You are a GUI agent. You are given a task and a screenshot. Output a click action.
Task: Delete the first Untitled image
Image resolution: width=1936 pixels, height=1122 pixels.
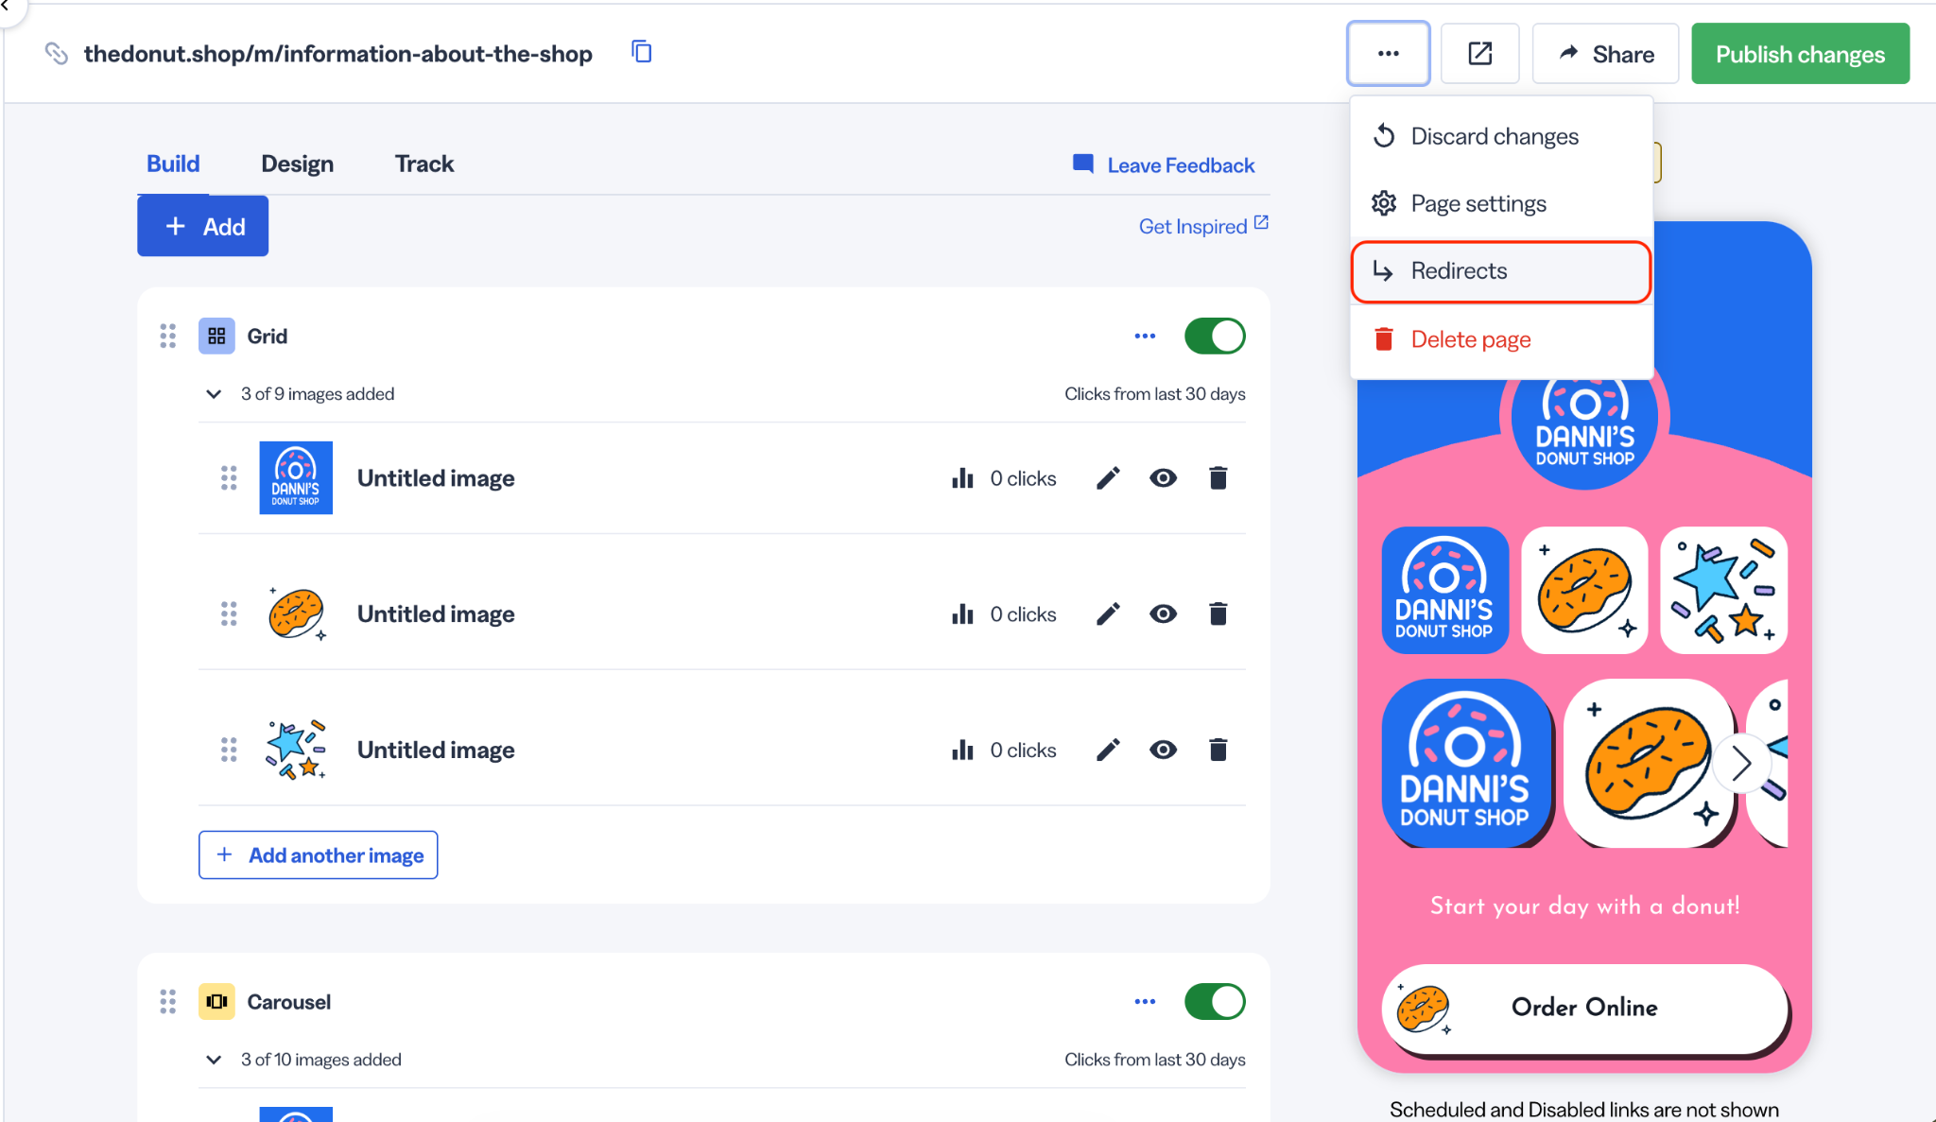(1219, 478)
